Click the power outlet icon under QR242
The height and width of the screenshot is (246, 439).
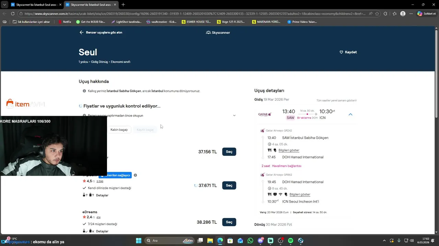[275, 150]
